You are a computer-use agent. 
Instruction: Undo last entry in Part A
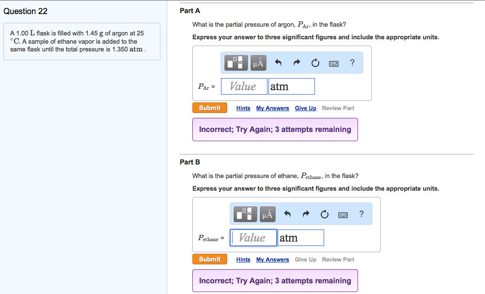pyautogui.click(x=278, y=63)
